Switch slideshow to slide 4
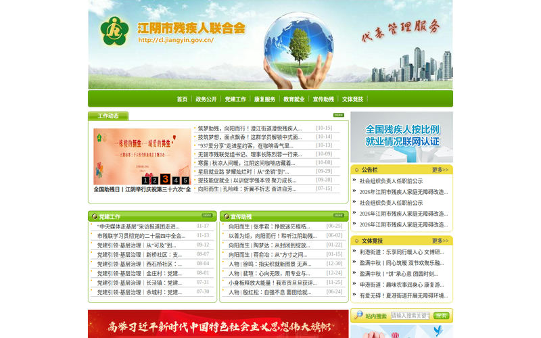This screenshot has width=541, height=338. click(176, 180)
